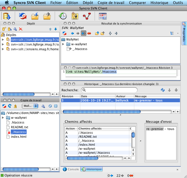Switch to the Historique bottom tab
Image resolution: width=187 pixels, height=178 pixels.
[x=91, y=169]
